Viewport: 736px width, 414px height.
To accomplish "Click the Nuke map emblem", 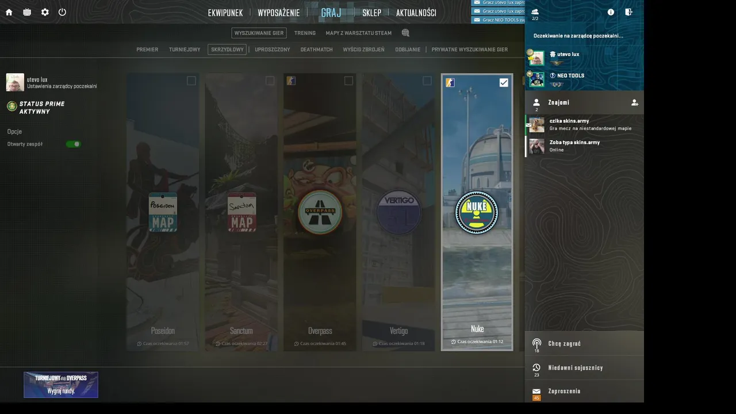I will point(477,212).
